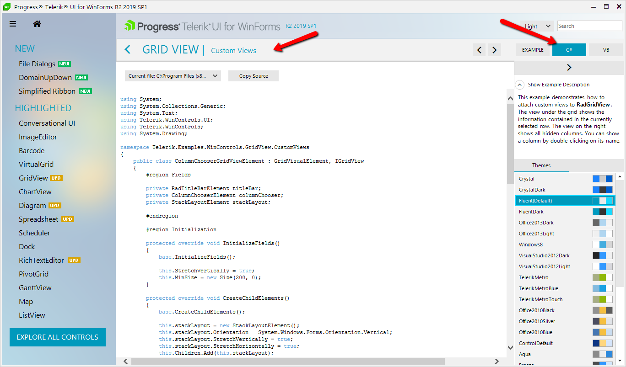Select the CrystalDark theme
The image size is (626, 367).
pos(566,190)
